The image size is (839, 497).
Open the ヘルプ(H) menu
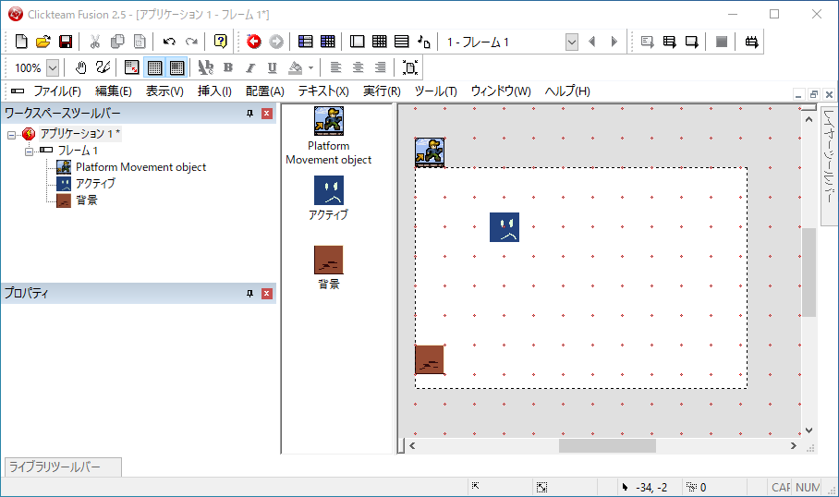(567, 91)
